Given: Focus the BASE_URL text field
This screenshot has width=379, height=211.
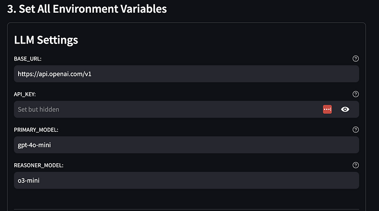Looking at the screenshot, I should tap(186, 74).
